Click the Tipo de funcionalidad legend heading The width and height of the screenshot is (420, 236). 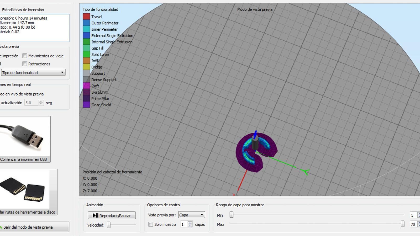[100, 9]
